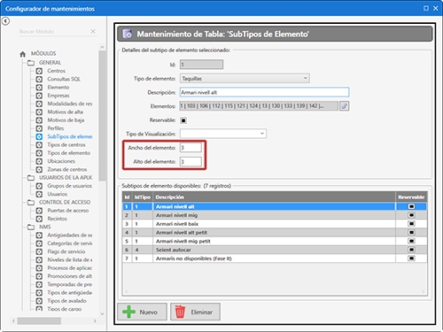Select the Niveles de lista tree item
Image resolution: width=443 pixels, height=332 pixels.
(x=70, y=260)
